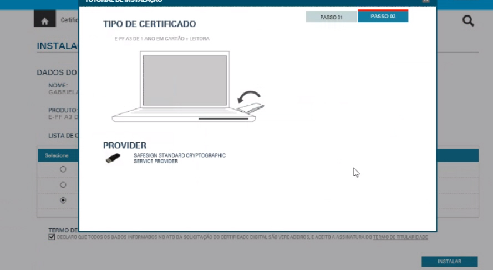Open the Termo de Titularidade link
The width and height of the screenshot is (493, 270).
click(x=400, y=237)
